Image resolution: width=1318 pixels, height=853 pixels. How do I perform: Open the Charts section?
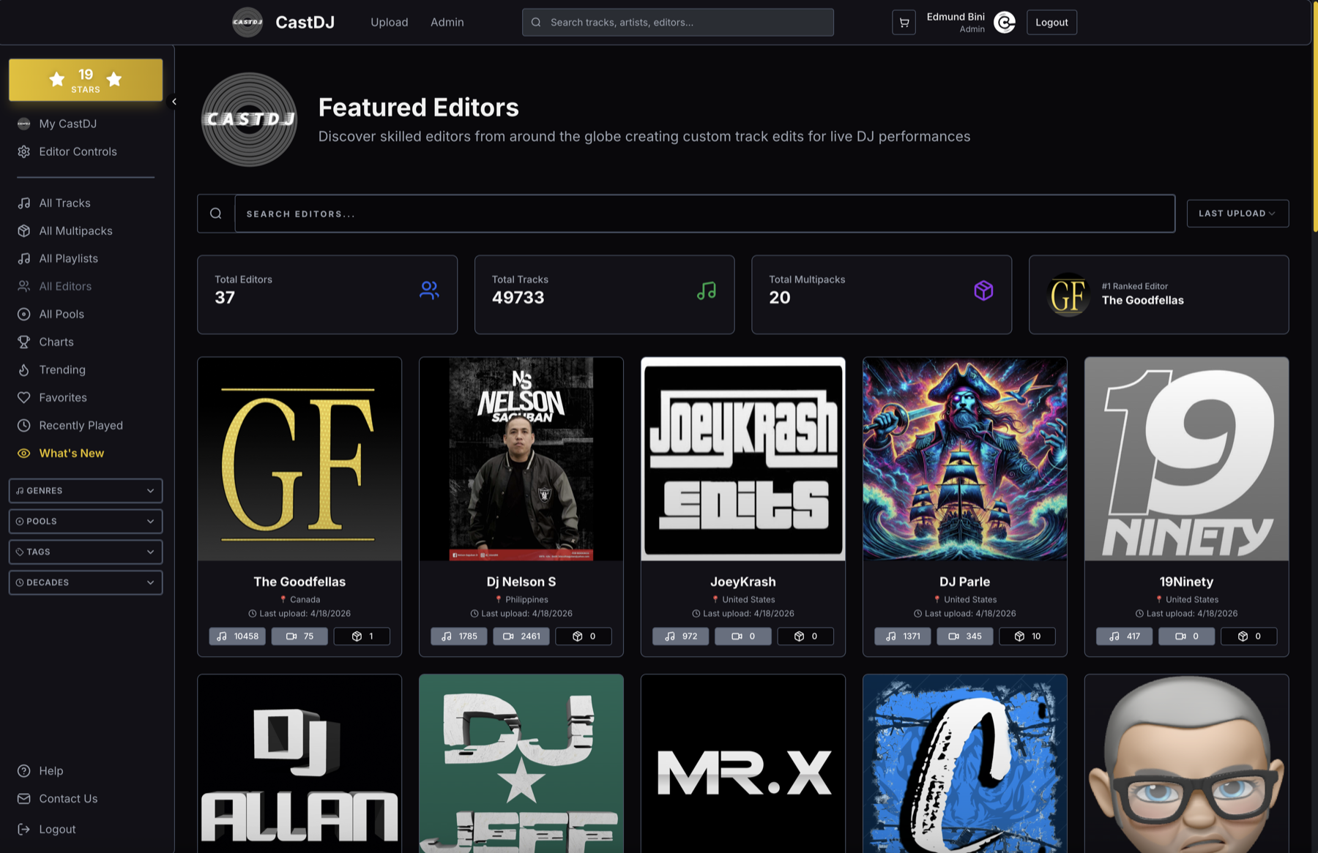click(x=56, y=342)
